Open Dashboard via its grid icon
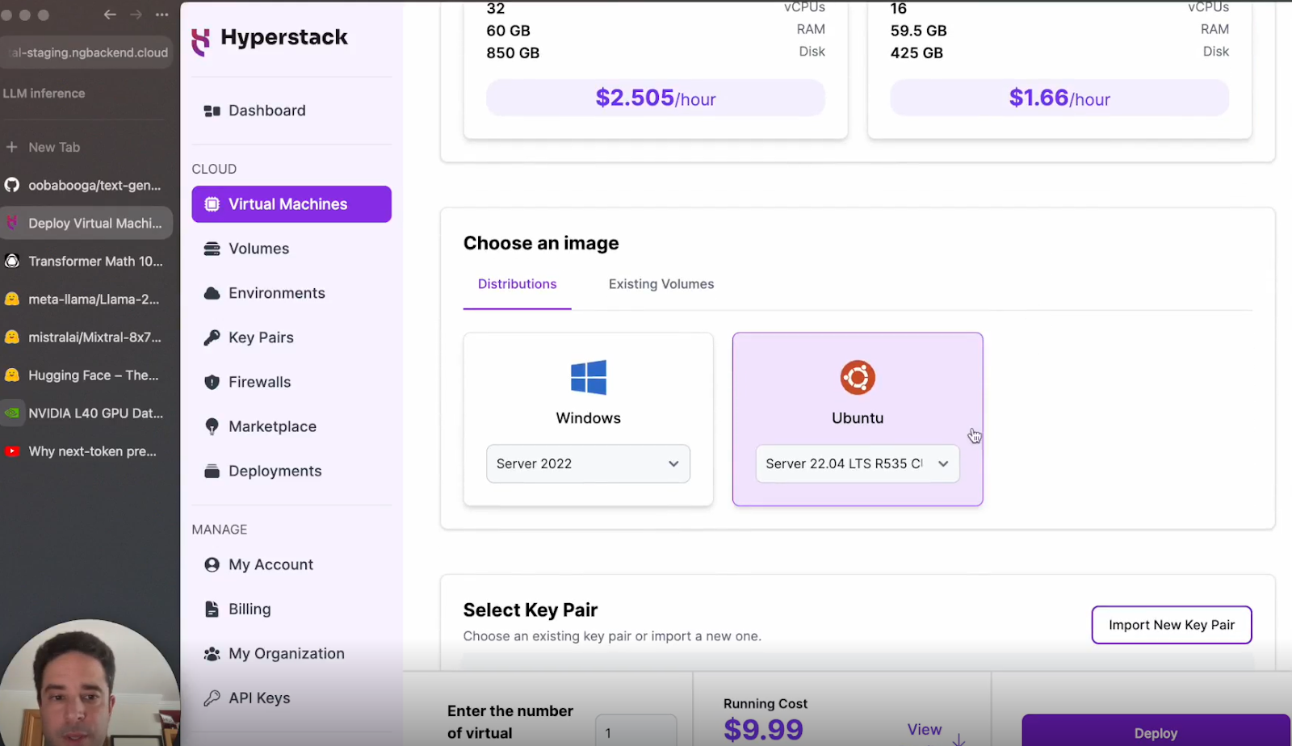 212,111
